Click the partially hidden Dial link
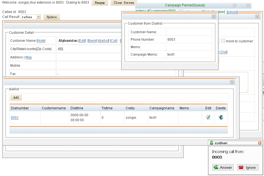 223,52
